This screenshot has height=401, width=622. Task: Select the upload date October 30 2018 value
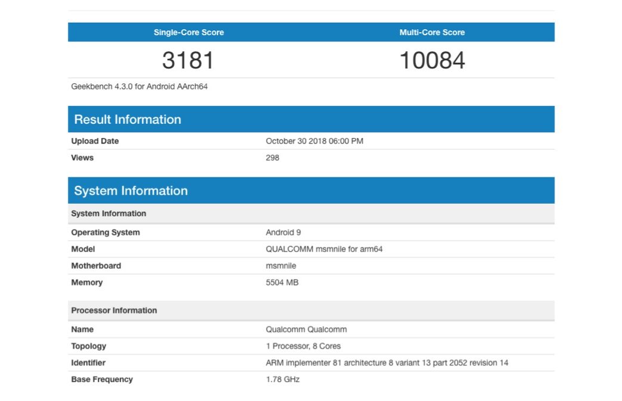click(314, 141)
